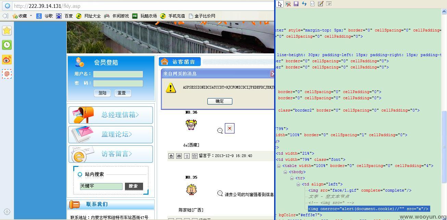Collapse the tbody node in DOM tree
Viewport: 447px width, 220px height.
(285, 172)
